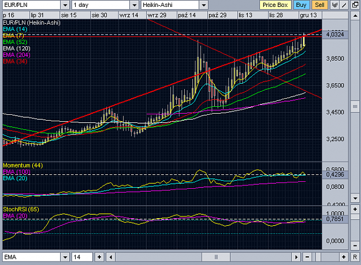This screenshot has width=361, height=265.
Task: Click the EMA (20) label in Momentum panel
Action: 15,178
